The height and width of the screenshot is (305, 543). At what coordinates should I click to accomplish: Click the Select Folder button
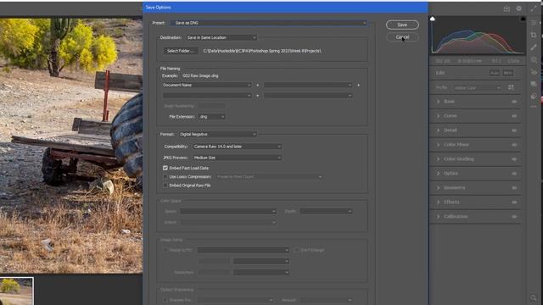point(181,51)
